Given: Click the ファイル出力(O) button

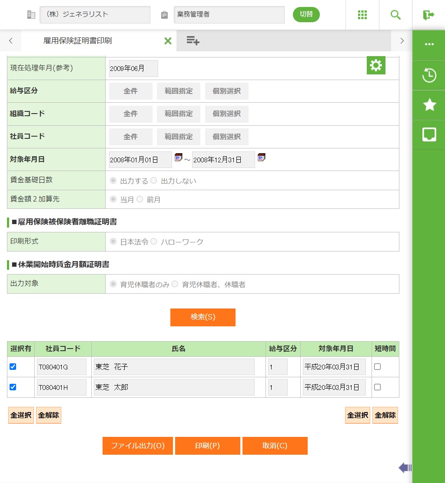Looking at the screenshot, I should click(138, 446).
